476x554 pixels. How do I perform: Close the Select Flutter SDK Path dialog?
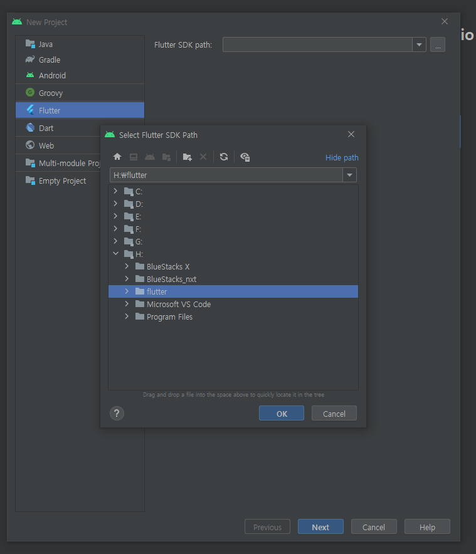pyautogui.click(x=351, y=134)
